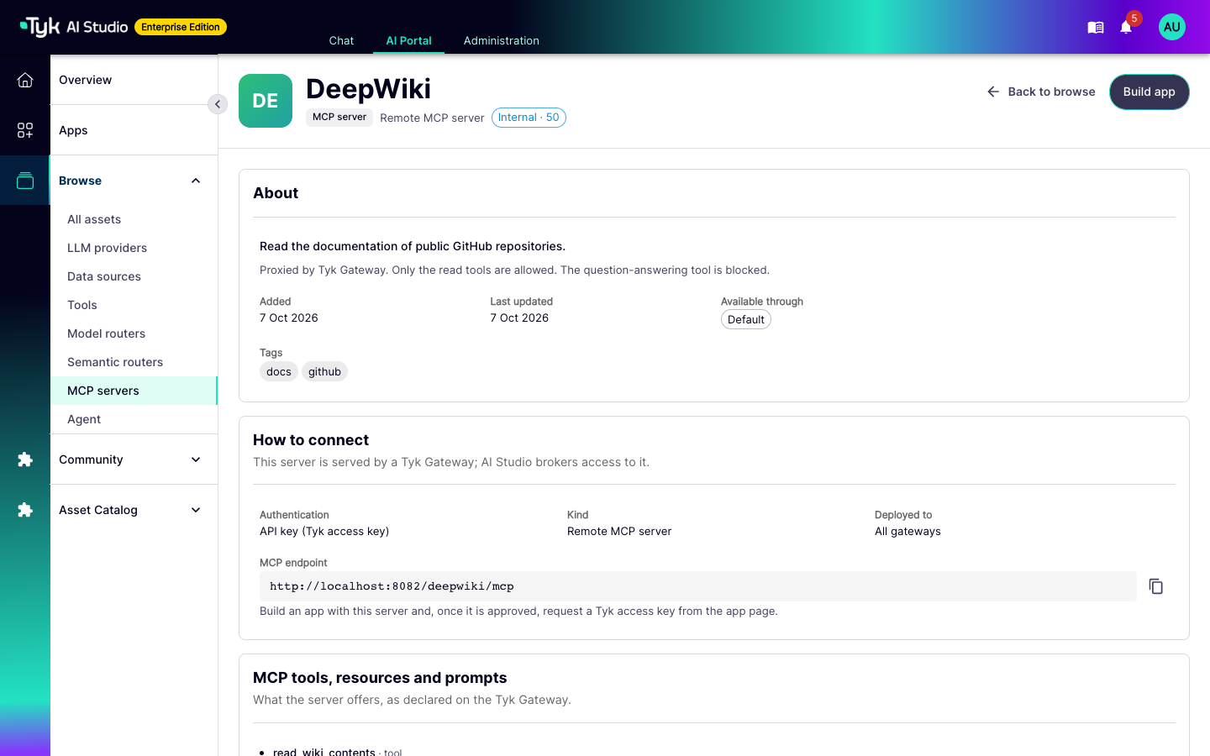Select MCP servers in the sidebar

coord(134,391)
